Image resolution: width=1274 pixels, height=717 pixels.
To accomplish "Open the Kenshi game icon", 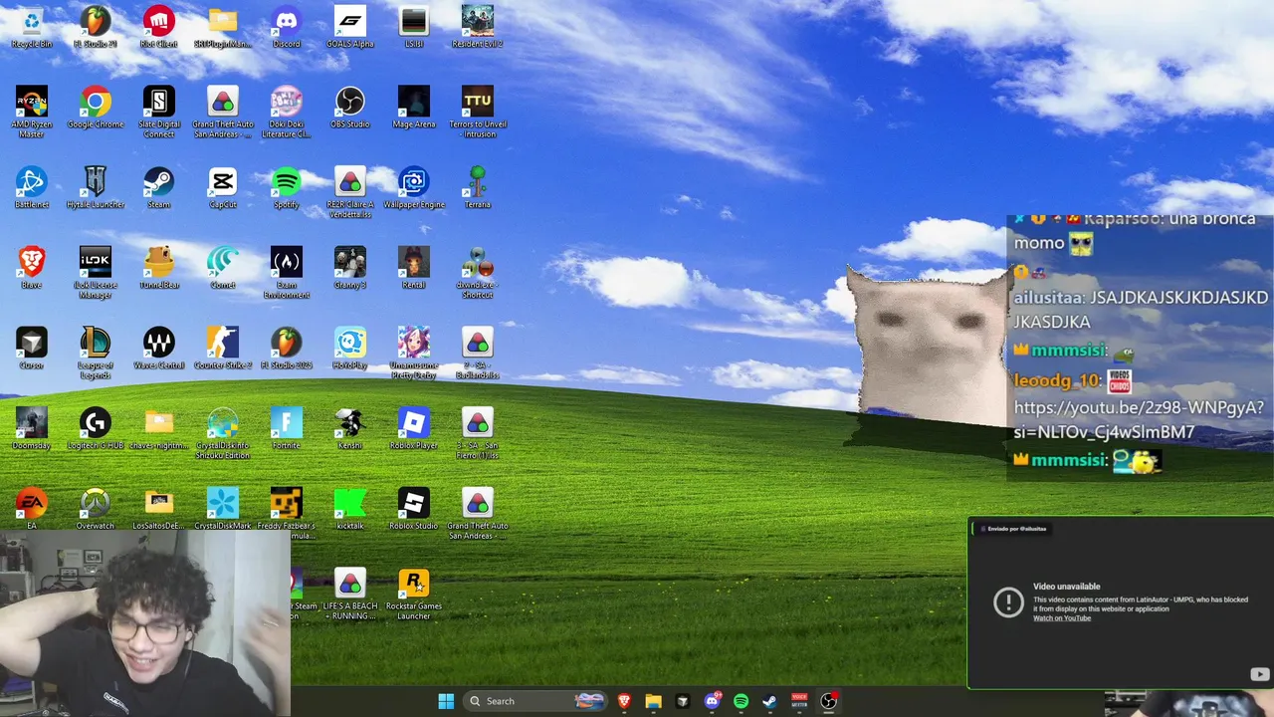I will 350,428.
